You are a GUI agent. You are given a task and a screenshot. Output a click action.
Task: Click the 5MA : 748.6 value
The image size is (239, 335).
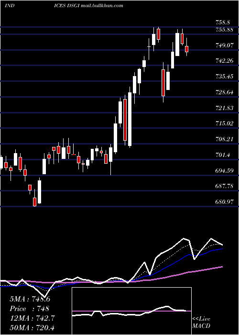coord(30,299)
